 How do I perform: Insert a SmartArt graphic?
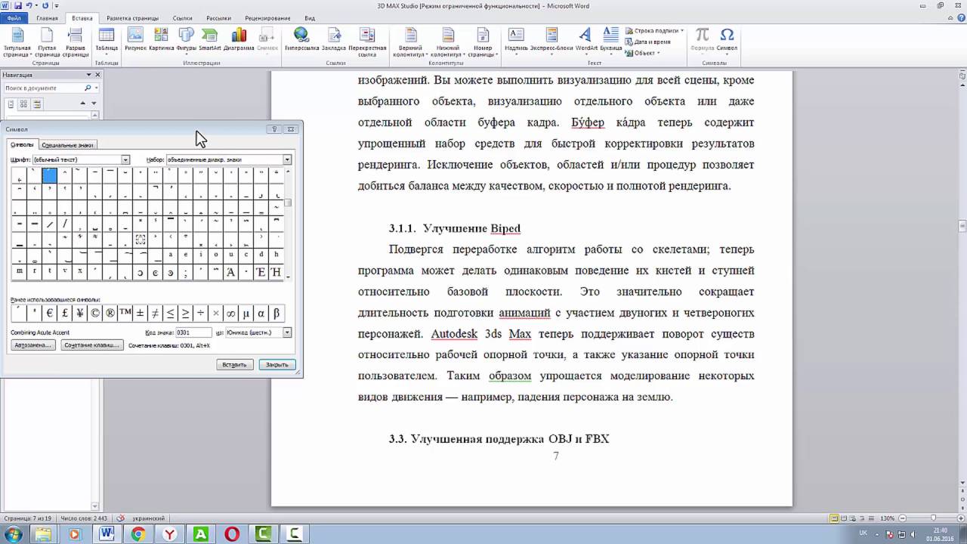tap(210, 39)
